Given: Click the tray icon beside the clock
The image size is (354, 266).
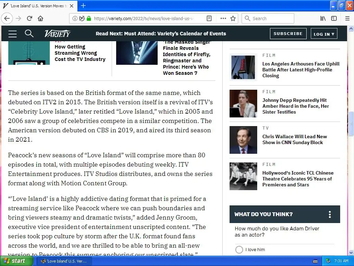Looking at the screenshot, I should 328,261.
